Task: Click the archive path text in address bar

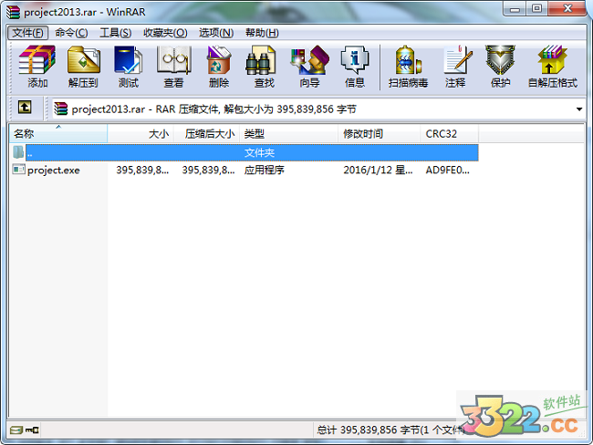Action: click(214, 109)
